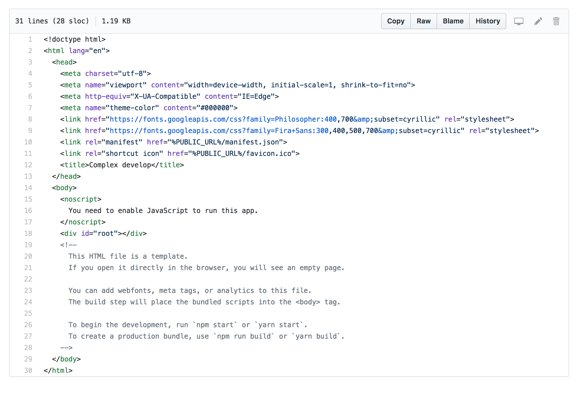Select line number 1
Screen dimensions: 580x402
click(30, 39)
